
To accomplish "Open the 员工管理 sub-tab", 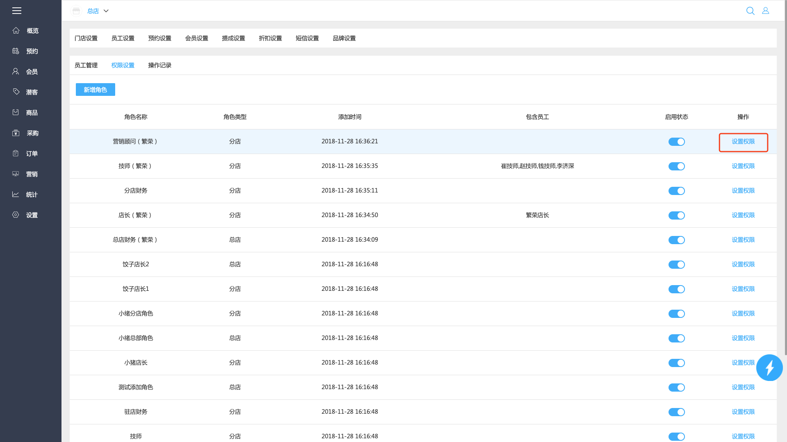I will click(86, 65).
